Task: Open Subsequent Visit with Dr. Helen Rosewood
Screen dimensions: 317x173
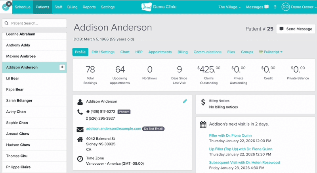Action: click(x=244, y=162)
